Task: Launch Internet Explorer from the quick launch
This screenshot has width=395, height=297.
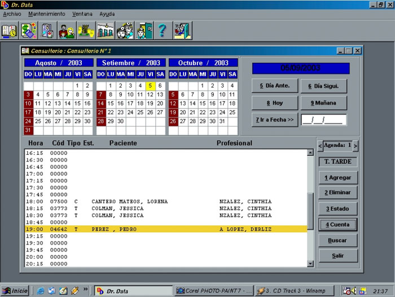Action: point(40,291)
